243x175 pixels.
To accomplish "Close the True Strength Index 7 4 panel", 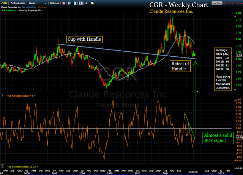I will tap(3, 95).
